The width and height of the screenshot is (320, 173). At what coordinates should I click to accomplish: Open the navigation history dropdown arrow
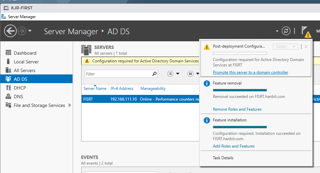coord(30,31)
